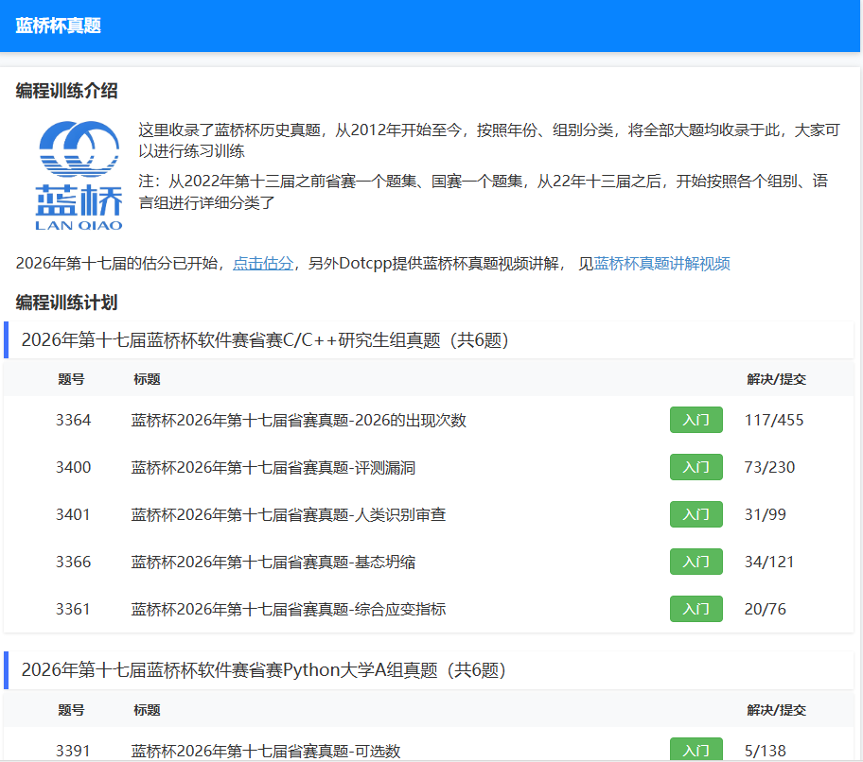
Task: Click the 31/99 solve count
Action: pos(765,514)
